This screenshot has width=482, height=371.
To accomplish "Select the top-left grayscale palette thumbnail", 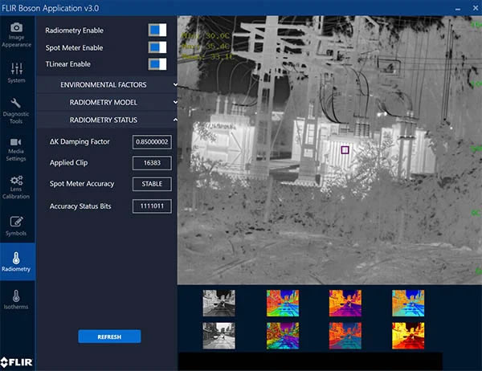I will [x=218, y=302].
